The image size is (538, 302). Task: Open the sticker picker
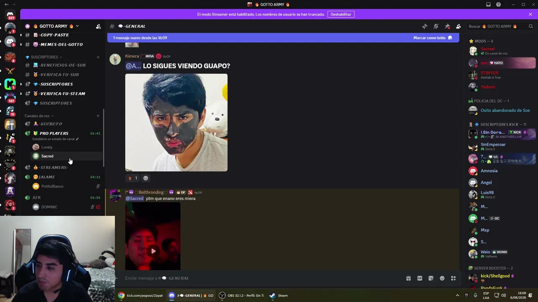[x=431, y=278]
